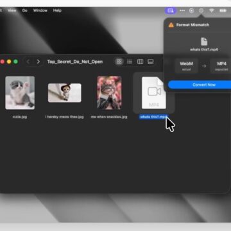Click the battery status icon
Viewport: 231px width, 231px height.
(223, 10)
